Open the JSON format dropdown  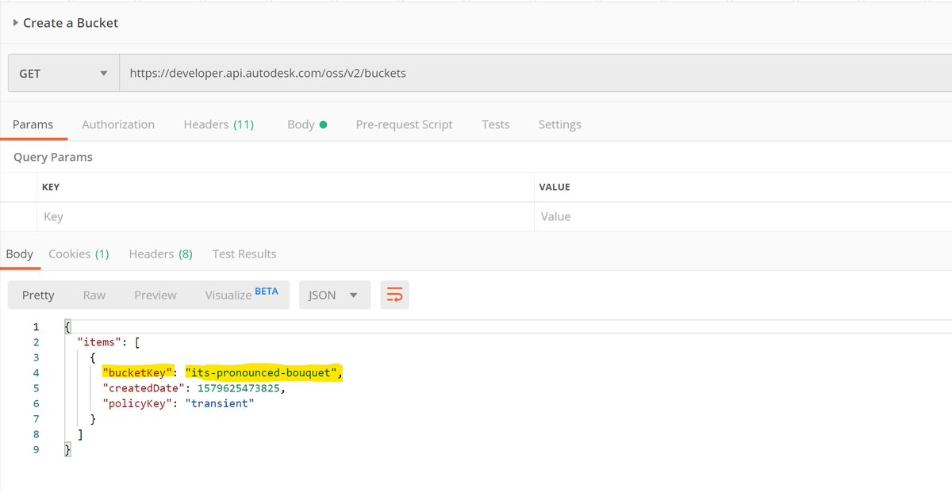(335, 295)
